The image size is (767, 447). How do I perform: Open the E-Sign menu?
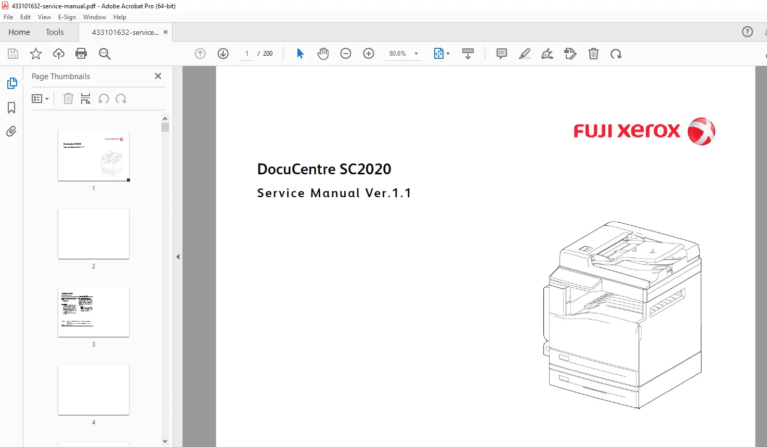pyautogui.click(x=67, y=17)
